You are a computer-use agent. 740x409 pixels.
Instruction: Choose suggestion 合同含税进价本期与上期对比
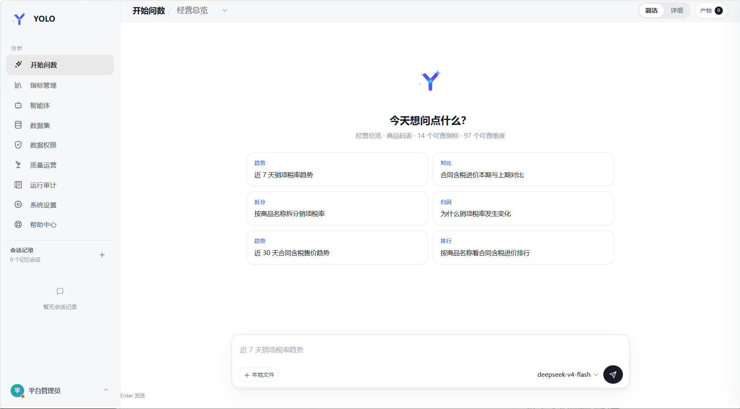point(523,169)
